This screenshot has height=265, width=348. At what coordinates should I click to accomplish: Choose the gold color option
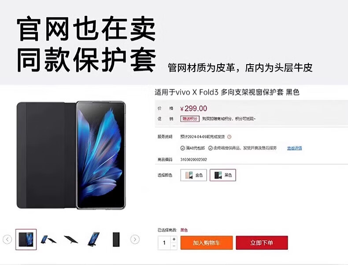coord(193,175)
